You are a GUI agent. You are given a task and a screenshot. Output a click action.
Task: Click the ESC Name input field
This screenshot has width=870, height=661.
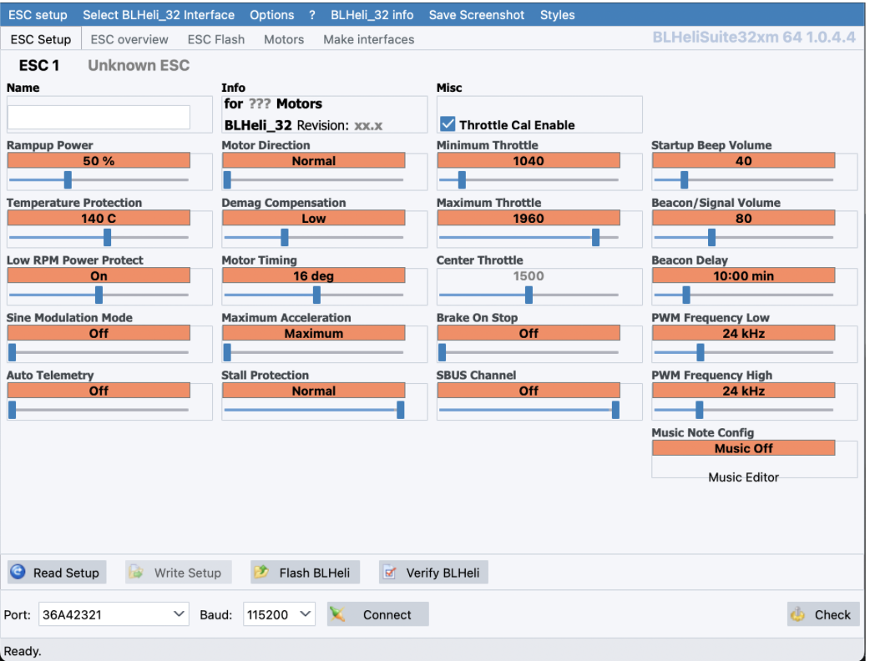[99, 117]
